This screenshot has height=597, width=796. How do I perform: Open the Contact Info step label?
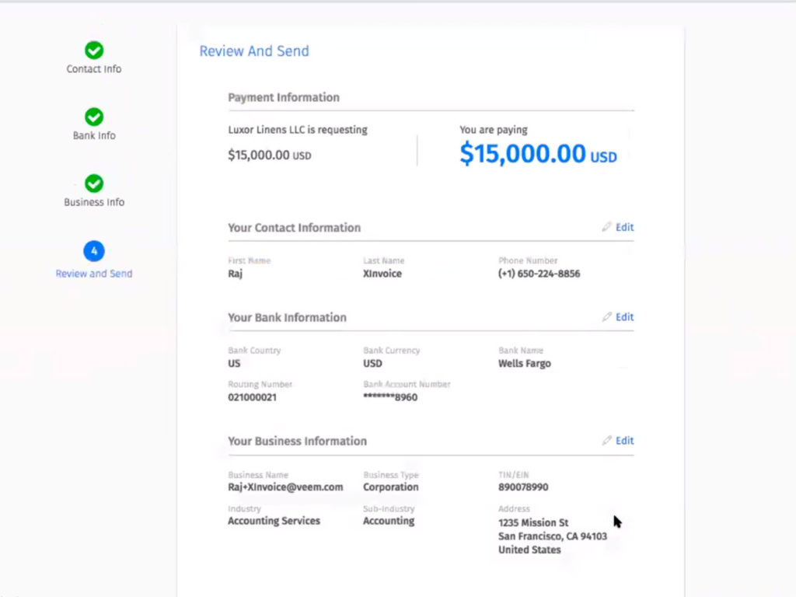[x=94, y=69]
